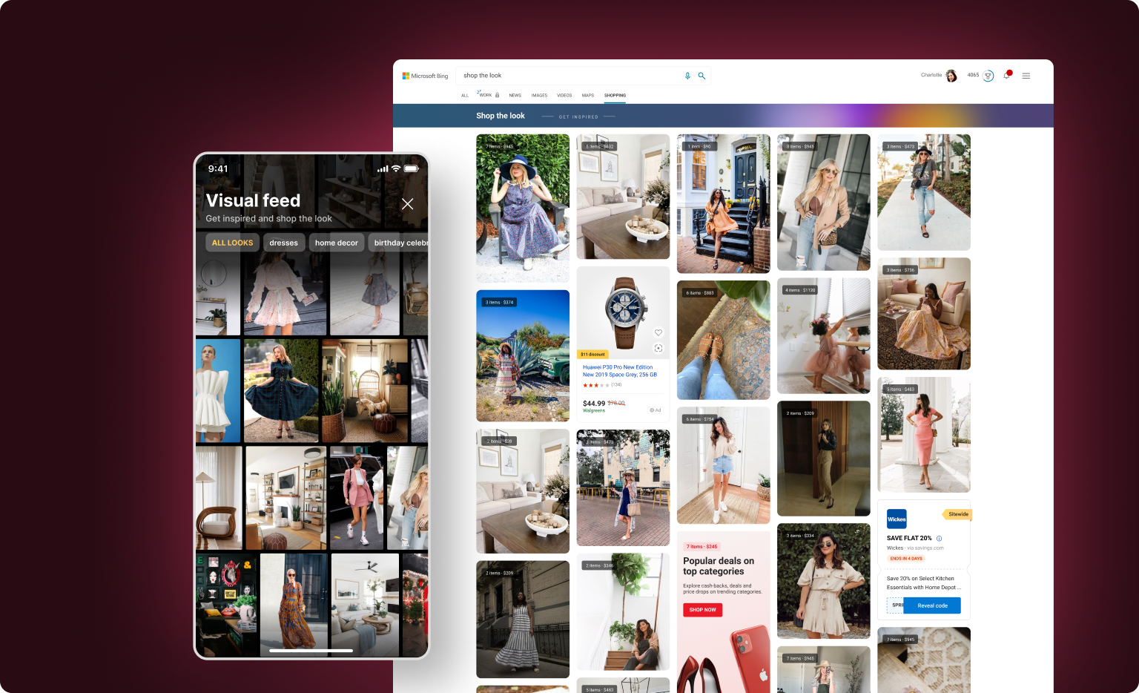Close the Visual feed with X icon

(x=407, y=204)
